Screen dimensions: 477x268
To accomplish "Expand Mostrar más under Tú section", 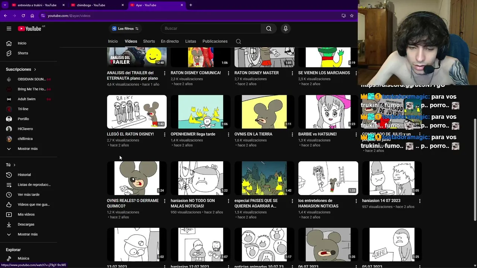I will tap(28, 234).
